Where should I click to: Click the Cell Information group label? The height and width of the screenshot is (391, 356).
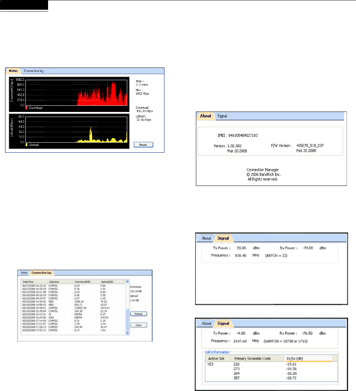tap(217, 352)
